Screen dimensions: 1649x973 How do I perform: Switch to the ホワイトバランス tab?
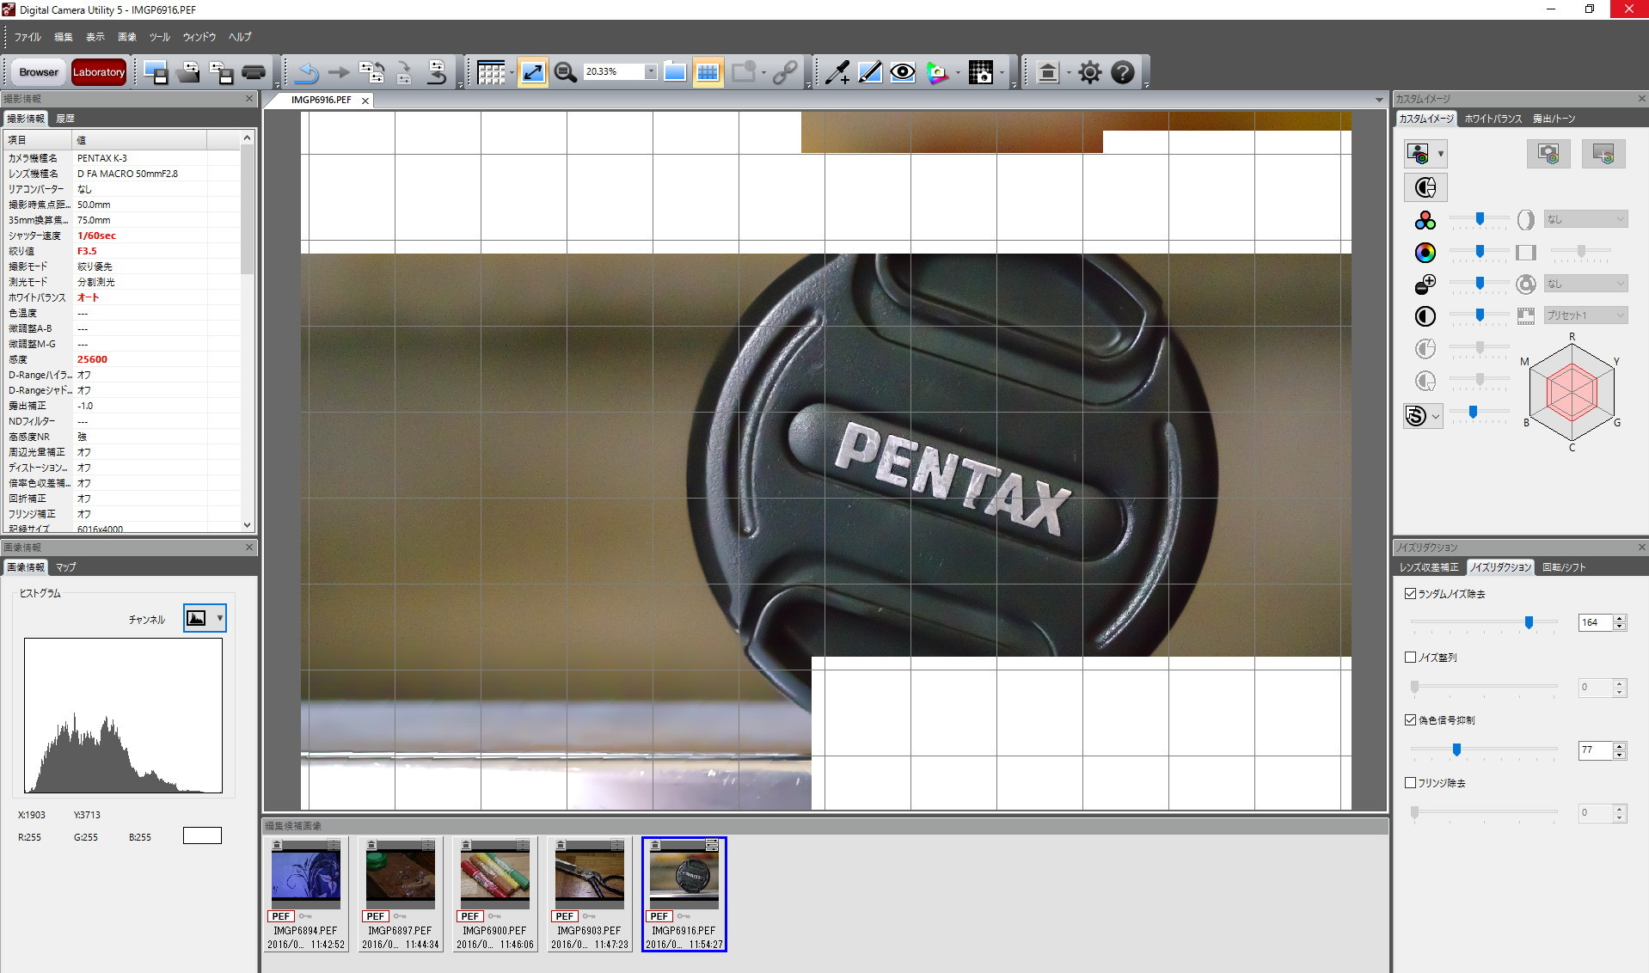(1493, 119)
